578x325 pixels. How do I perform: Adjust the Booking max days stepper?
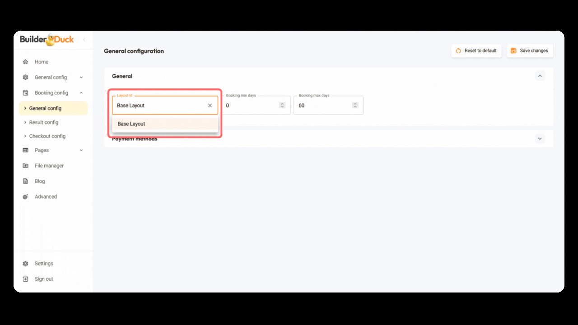pyautogui.click(x=355, y=105)
